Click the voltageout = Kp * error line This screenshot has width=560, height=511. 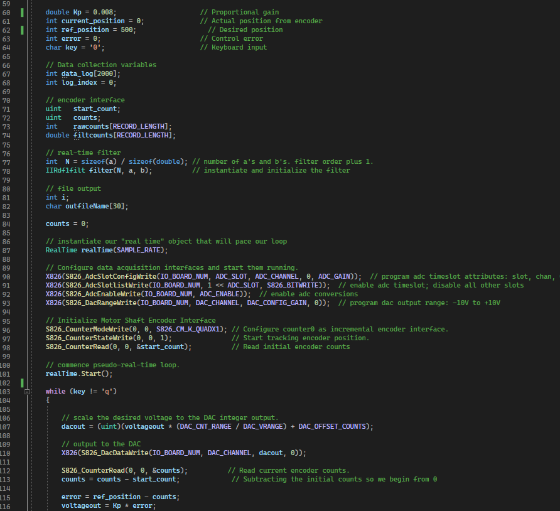click(x=108, y=505)
